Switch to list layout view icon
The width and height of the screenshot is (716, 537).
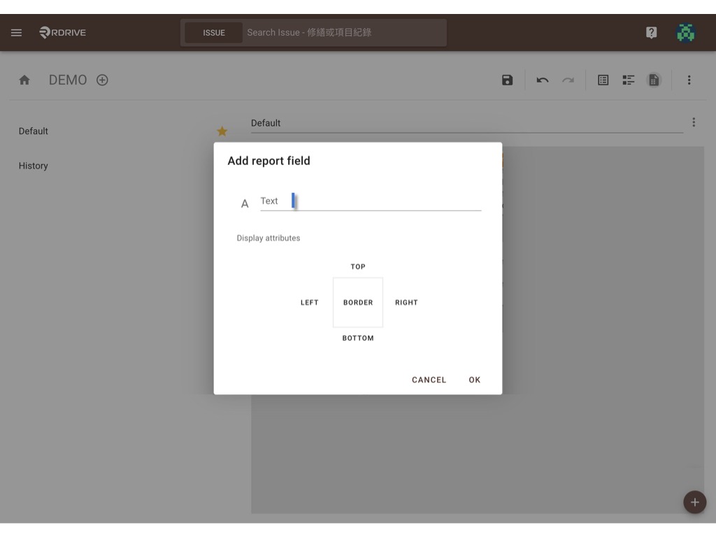[603, 80]
